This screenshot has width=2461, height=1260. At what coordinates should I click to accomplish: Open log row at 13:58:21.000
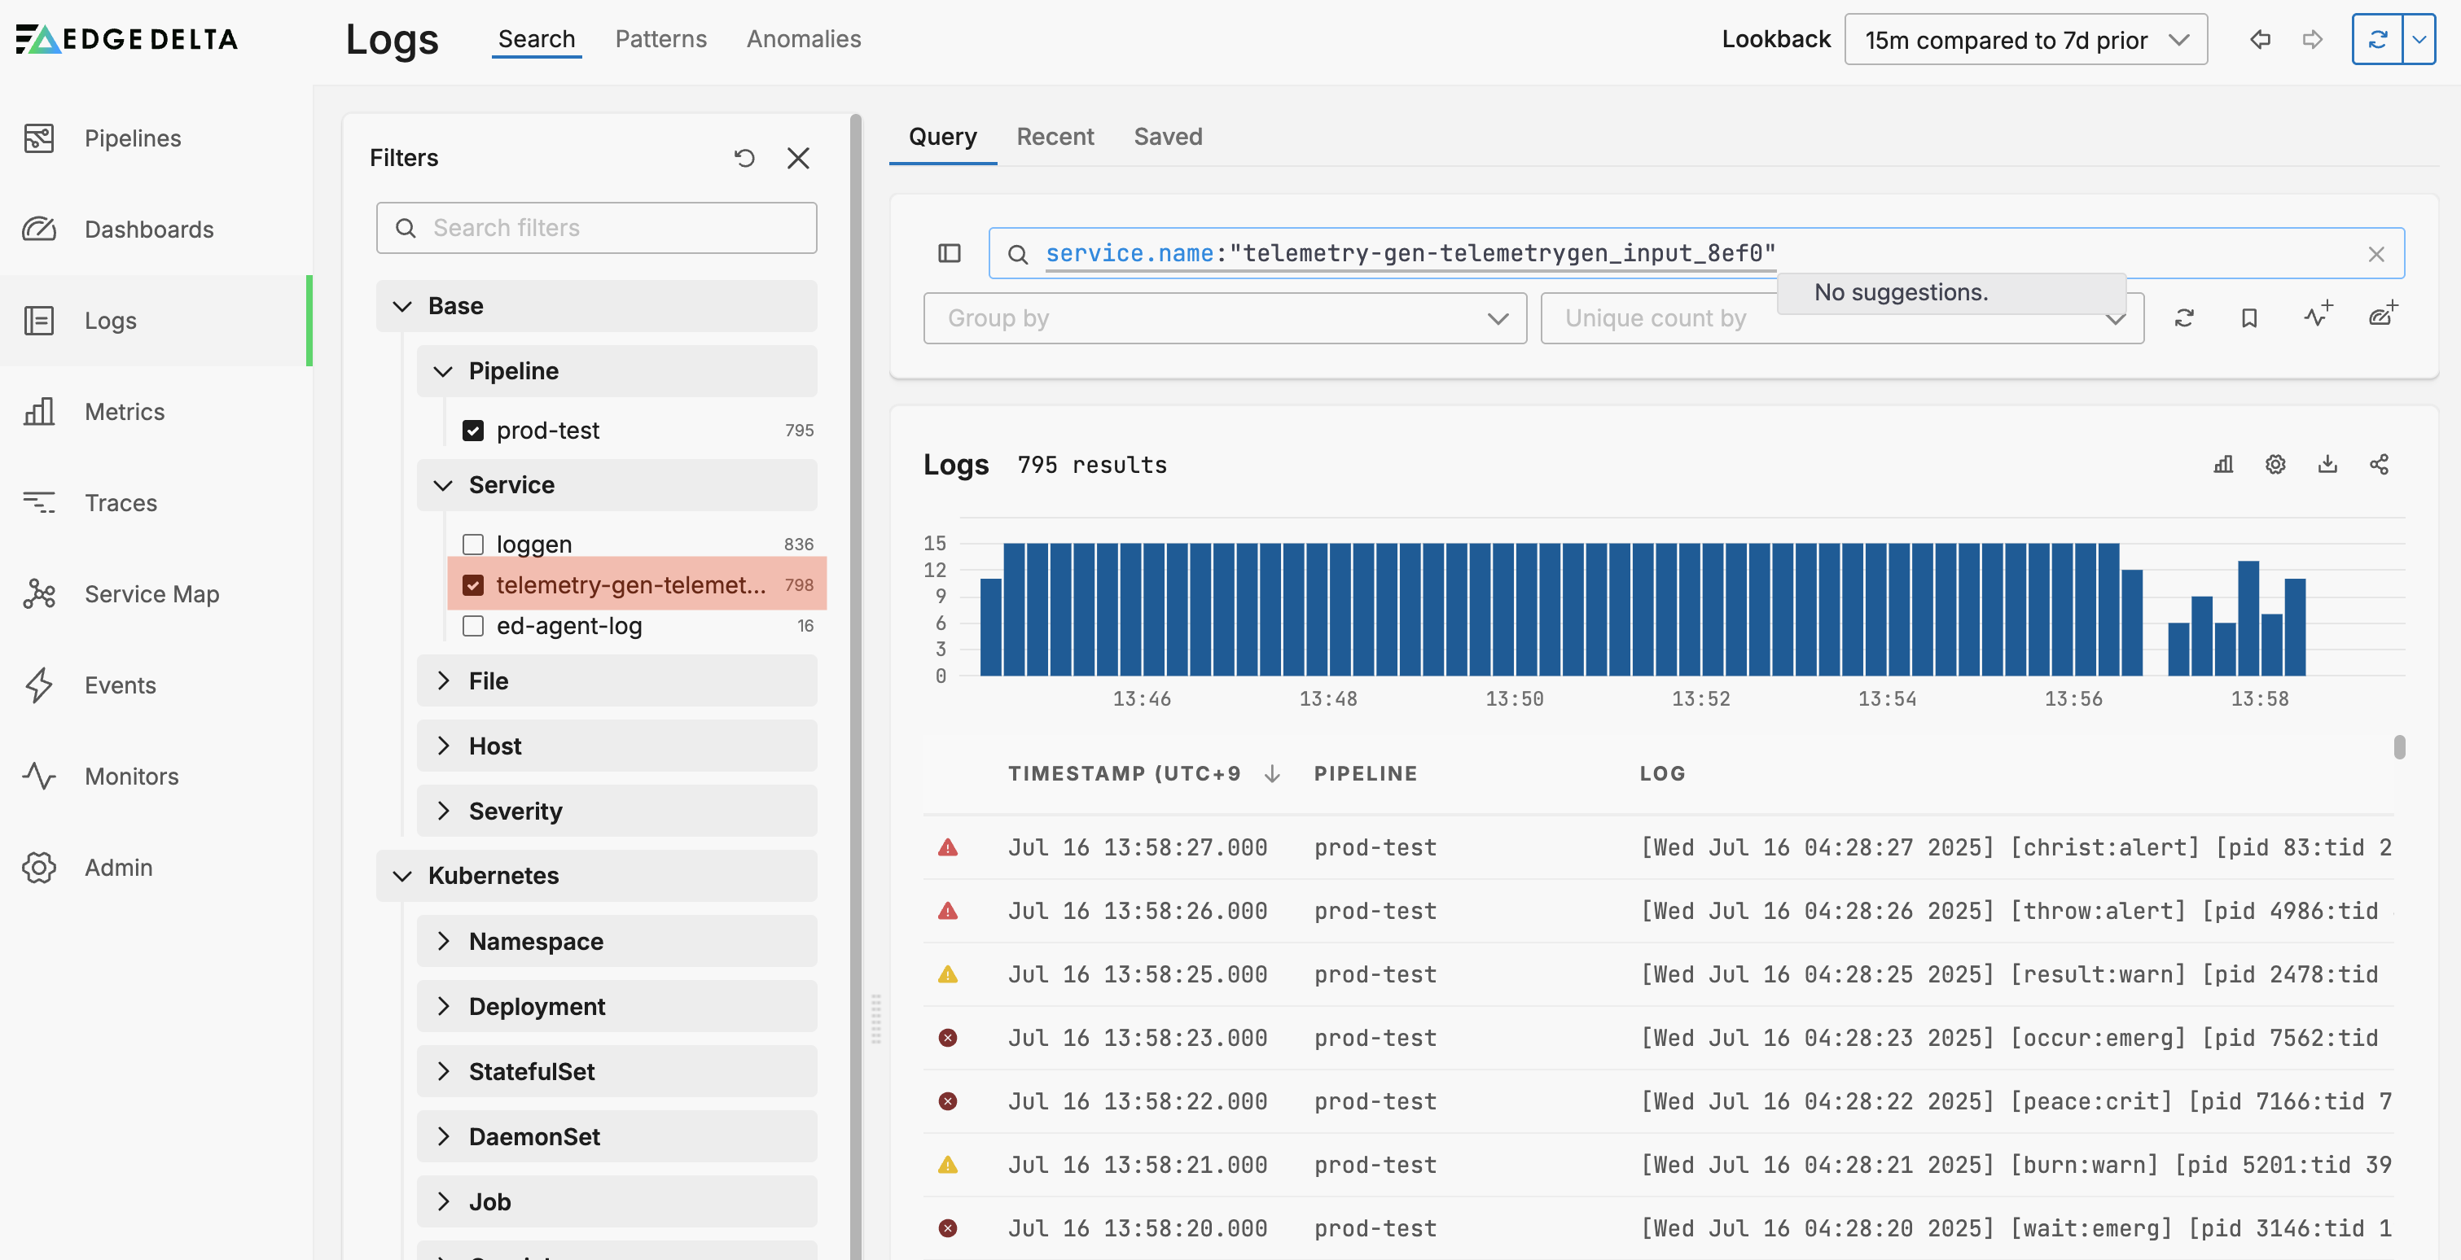(1659, 1165)
